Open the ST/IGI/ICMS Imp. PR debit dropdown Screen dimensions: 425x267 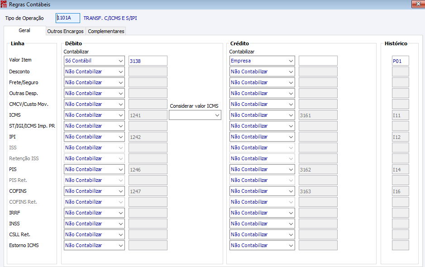[94, 126]
